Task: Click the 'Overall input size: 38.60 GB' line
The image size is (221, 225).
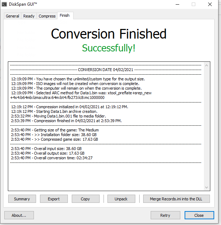Action: 46,149
